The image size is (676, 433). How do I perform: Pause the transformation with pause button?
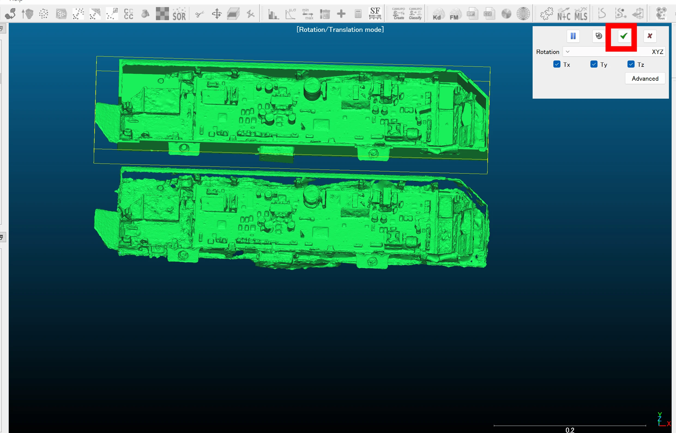tap(573, 36)
